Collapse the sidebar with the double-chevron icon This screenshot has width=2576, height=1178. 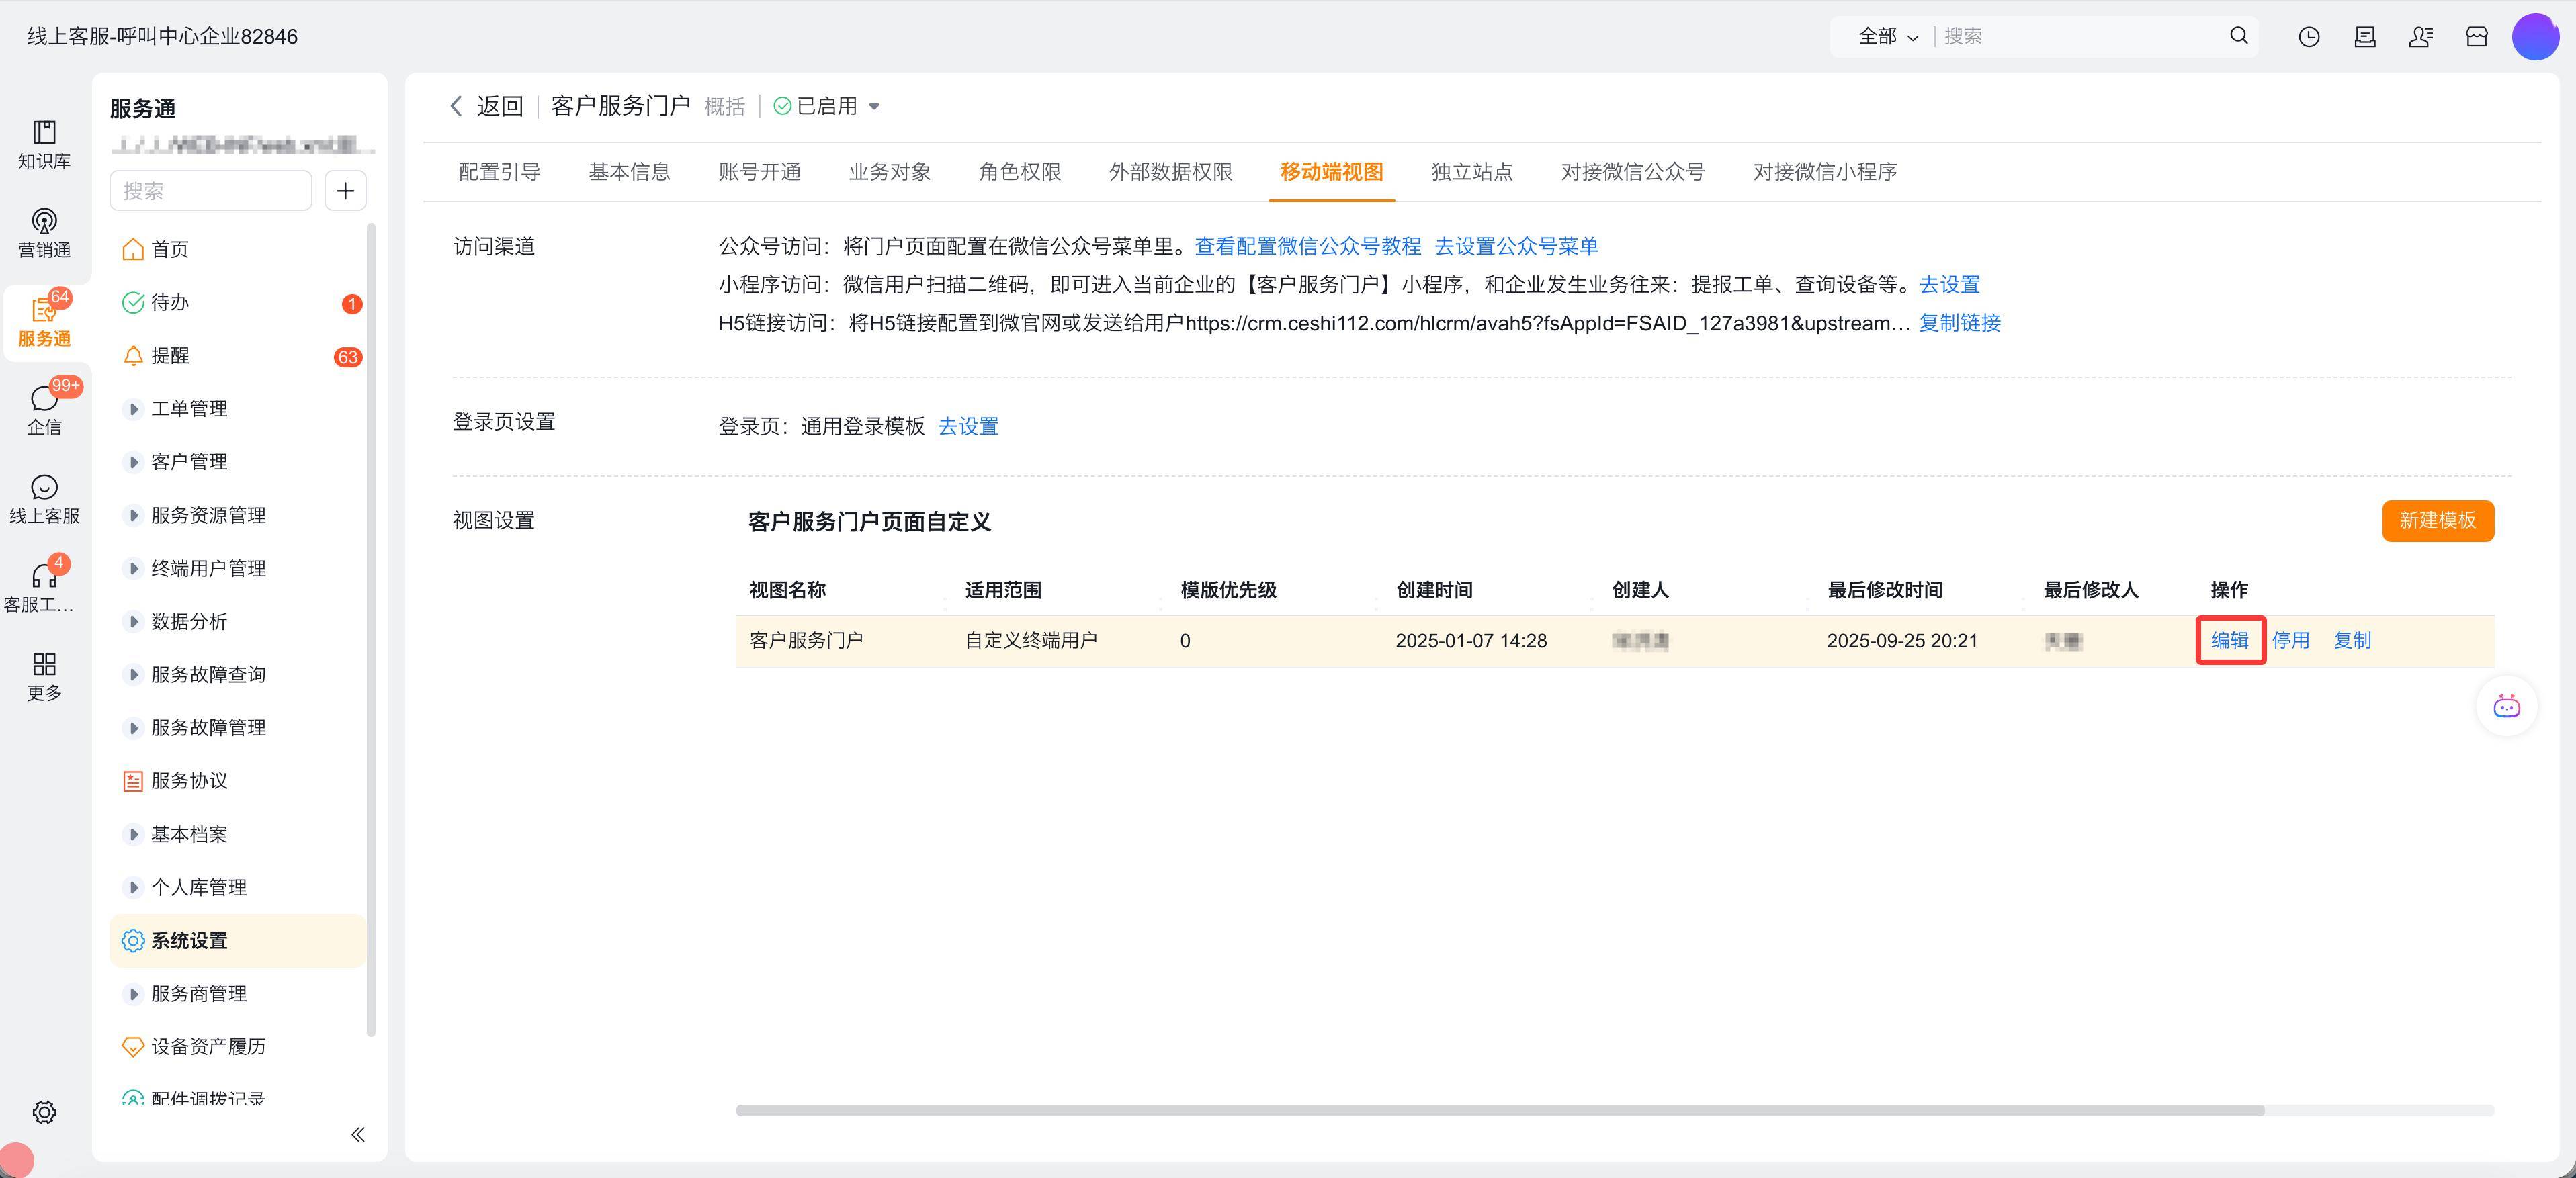[358, 1134]
